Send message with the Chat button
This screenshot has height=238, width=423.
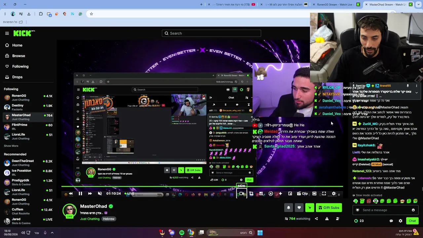click(412, 221)
